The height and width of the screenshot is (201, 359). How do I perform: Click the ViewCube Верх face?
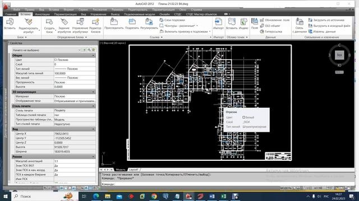pos(339,55)
